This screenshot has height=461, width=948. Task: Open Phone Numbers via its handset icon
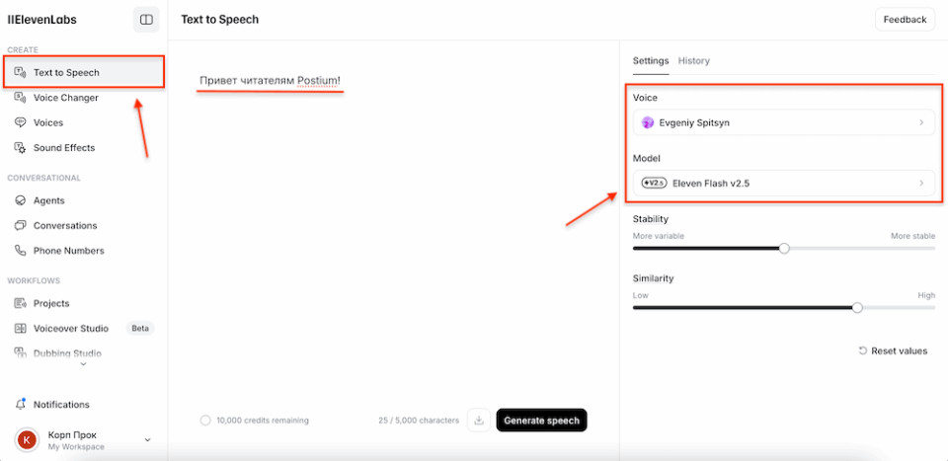click(x=21, y=250)
